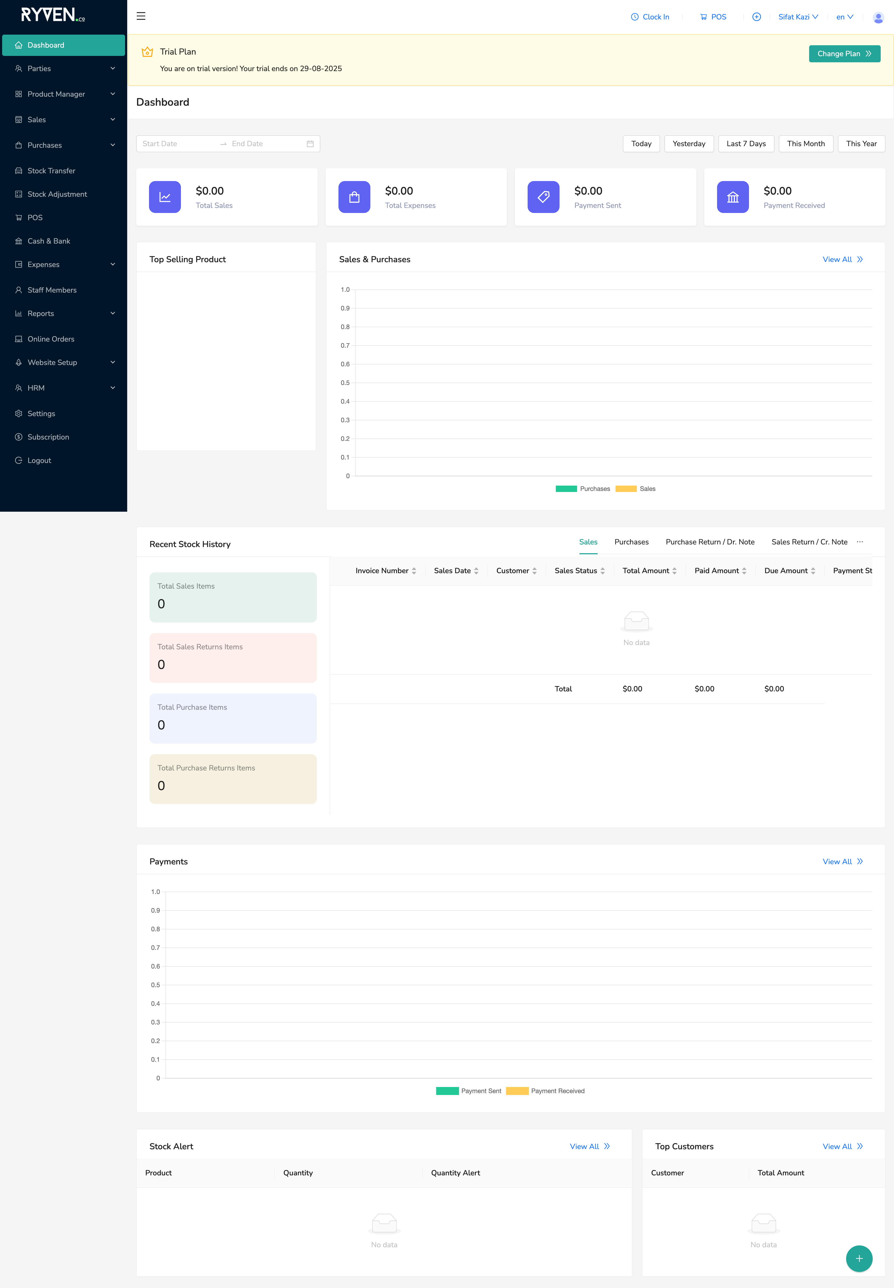Viewport: 894px width, 1288px height.
Task: Click View All in Top Customers
Action: click(842, 1146)
